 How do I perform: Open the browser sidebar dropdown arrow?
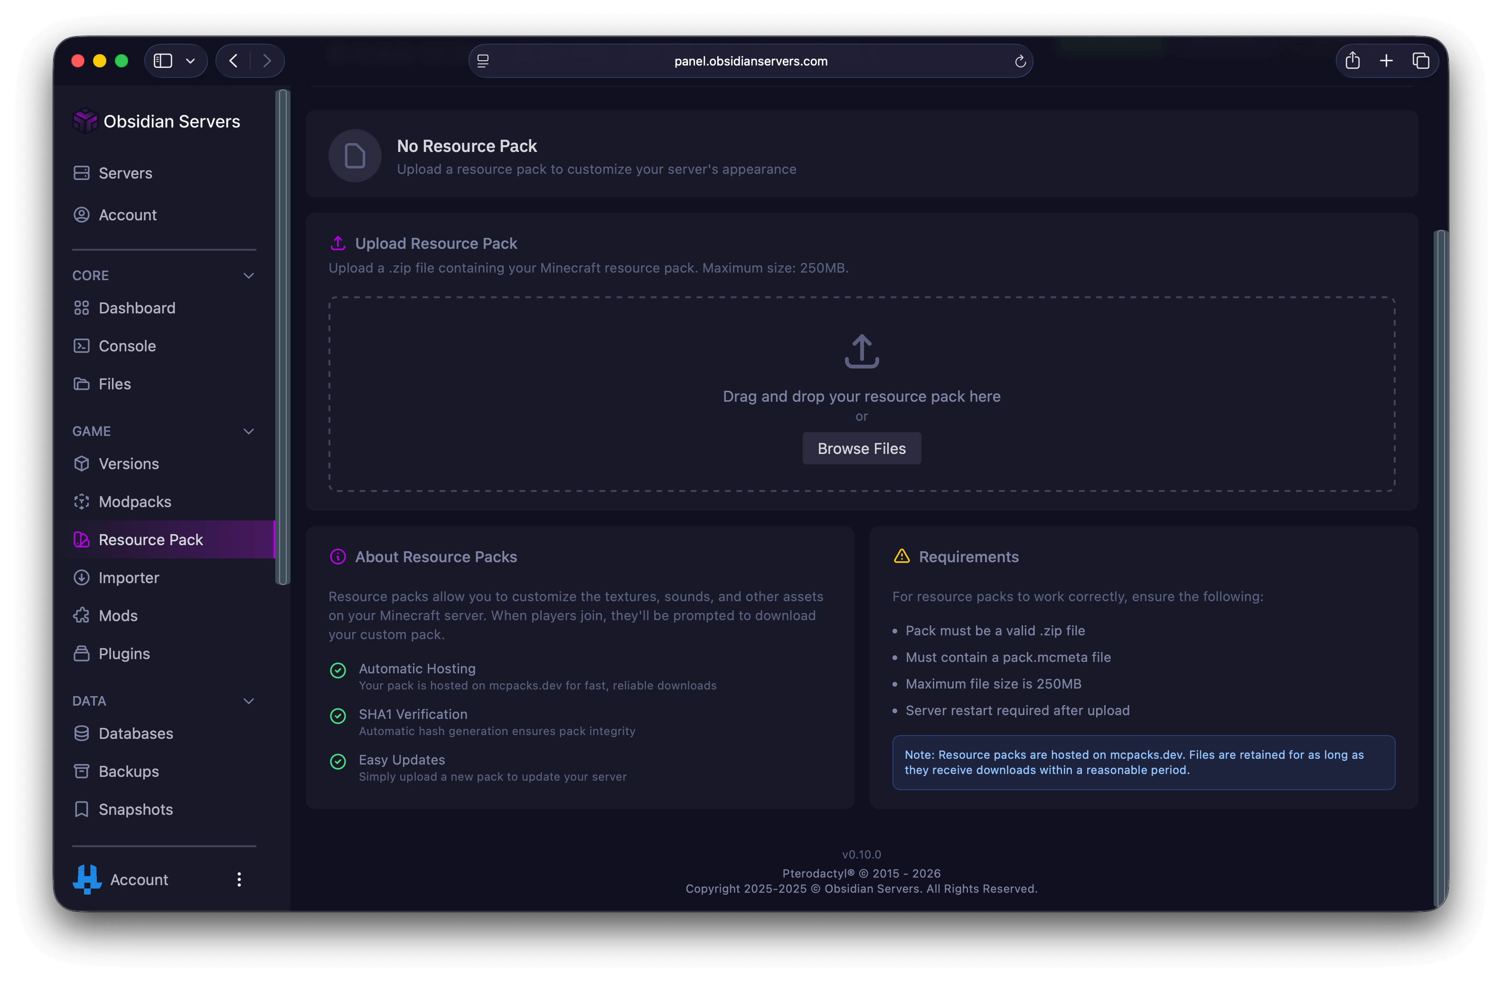pos(190,61)
